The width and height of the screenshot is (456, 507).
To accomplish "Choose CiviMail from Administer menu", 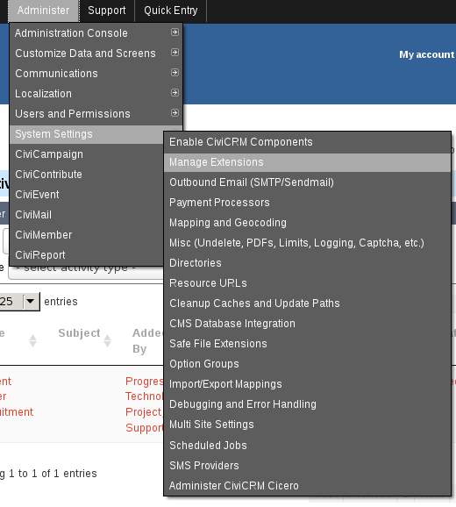I will pos(87,215).
